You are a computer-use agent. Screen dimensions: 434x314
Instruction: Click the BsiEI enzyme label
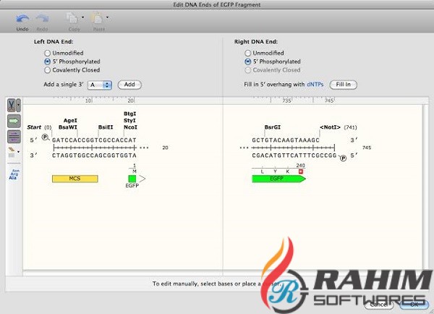click(106, 127)
